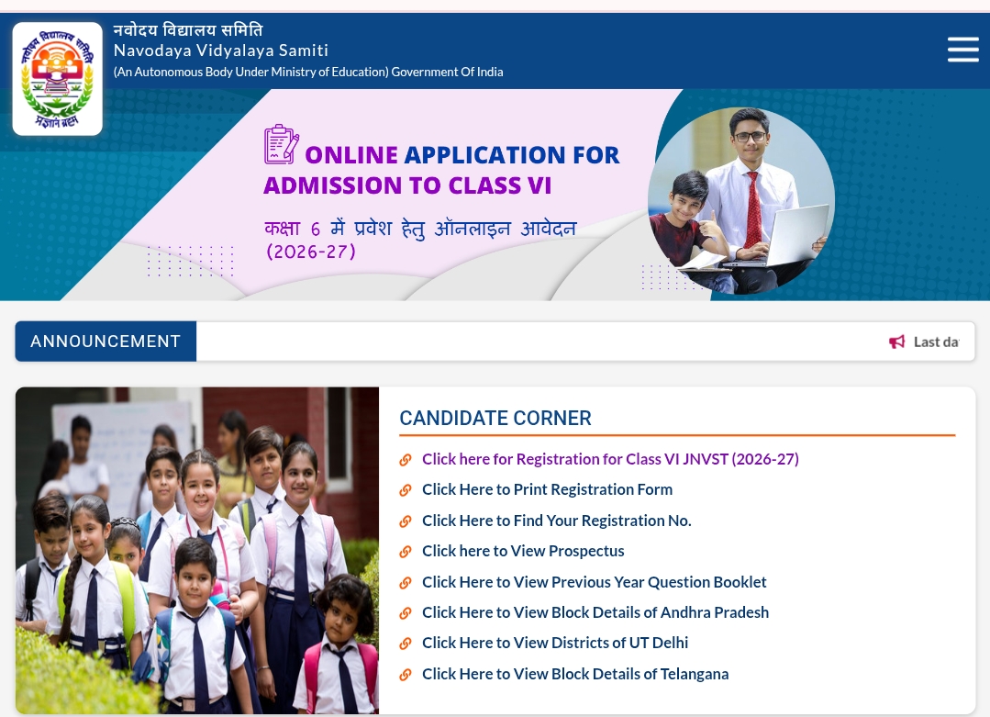Click link icon beside Registration for Class VI
The height and width of the screenshot is (717, 990).
click(x=406, y=460)
